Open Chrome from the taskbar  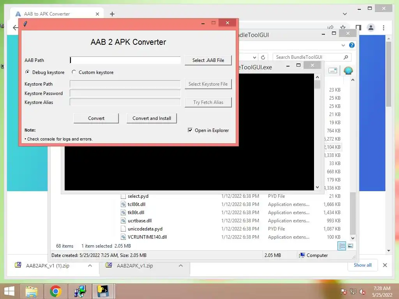pos(55,291)
